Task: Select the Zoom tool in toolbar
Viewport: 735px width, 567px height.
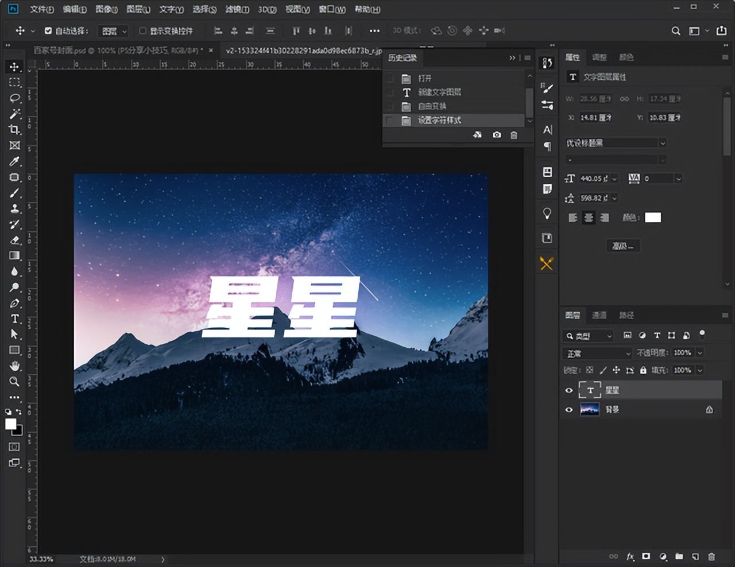Action: click(x=15, y=382)
